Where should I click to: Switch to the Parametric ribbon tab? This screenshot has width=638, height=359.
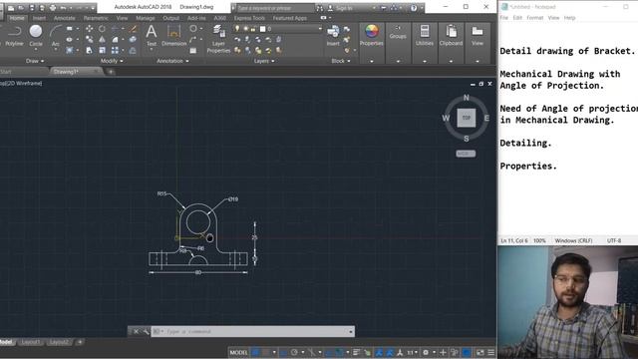coord(96,18)
